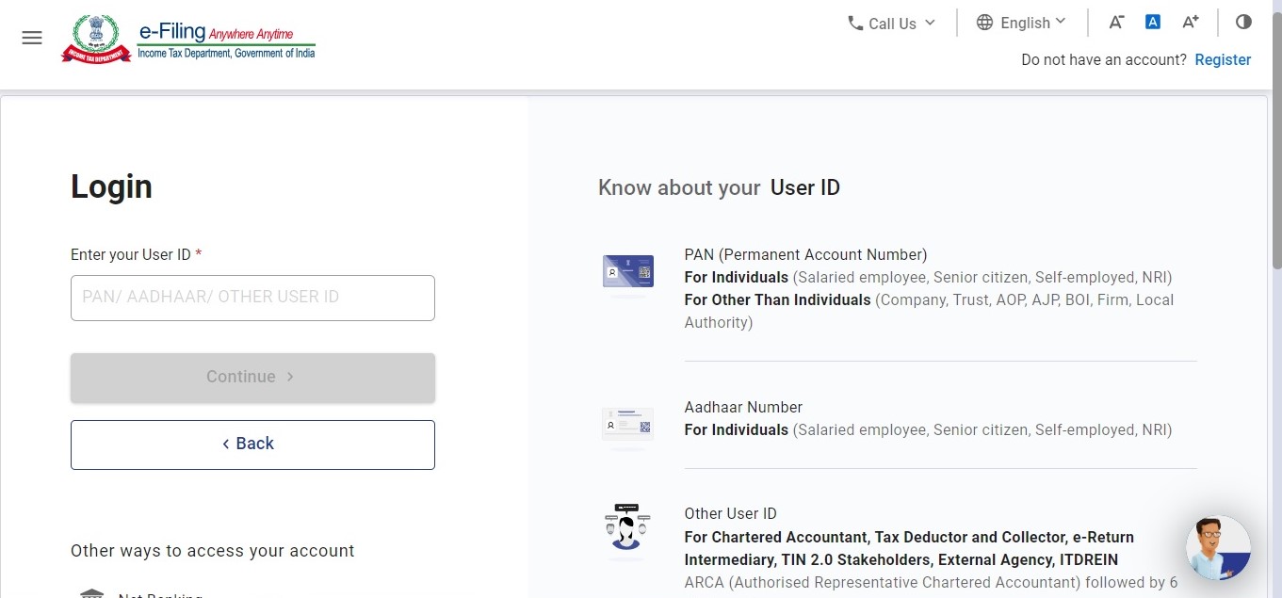Screen dimensions: 1282x598
Task: Open the hamburger navigation menu
Action: (31, 38)
